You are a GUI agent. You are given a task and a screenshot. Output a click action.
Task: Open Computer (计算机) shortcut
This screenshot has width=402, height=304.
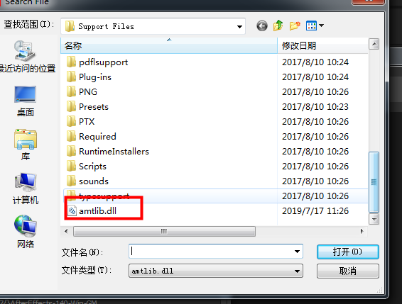click(26, 188)
